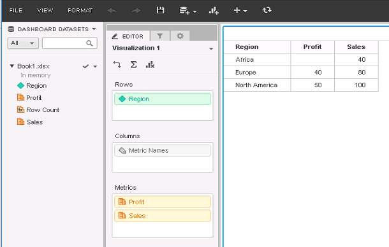Click the Redo arrow icon
Screen dimensions: 389x247
136,10
